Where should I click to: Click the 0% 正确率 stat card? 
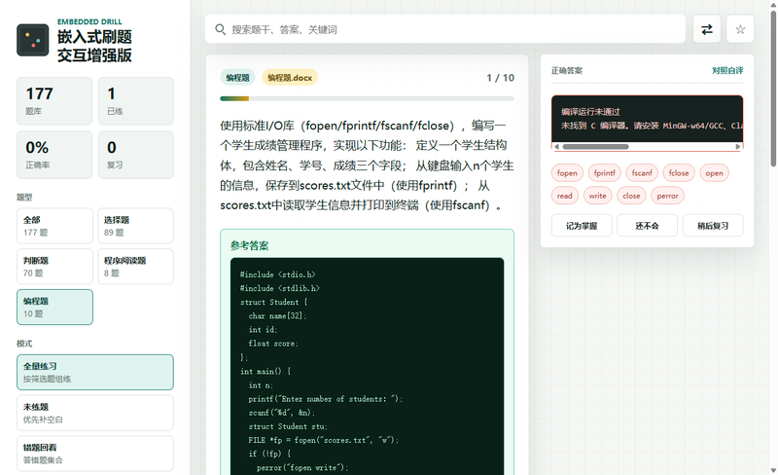[54, 155]
